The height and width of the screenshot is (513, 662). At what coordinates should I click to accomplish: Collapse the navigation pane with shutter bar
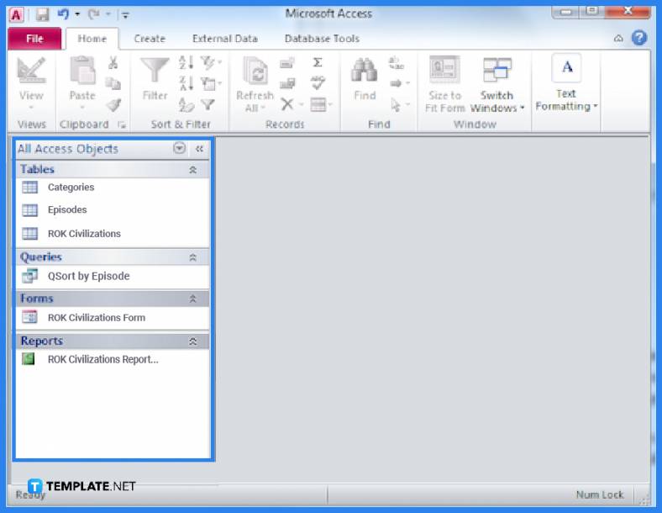(x=199, y=149)
